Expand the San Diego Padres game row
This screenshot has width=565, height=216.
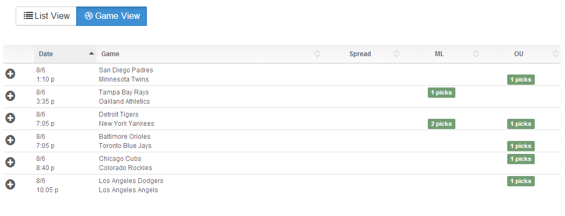click(10, 74)
